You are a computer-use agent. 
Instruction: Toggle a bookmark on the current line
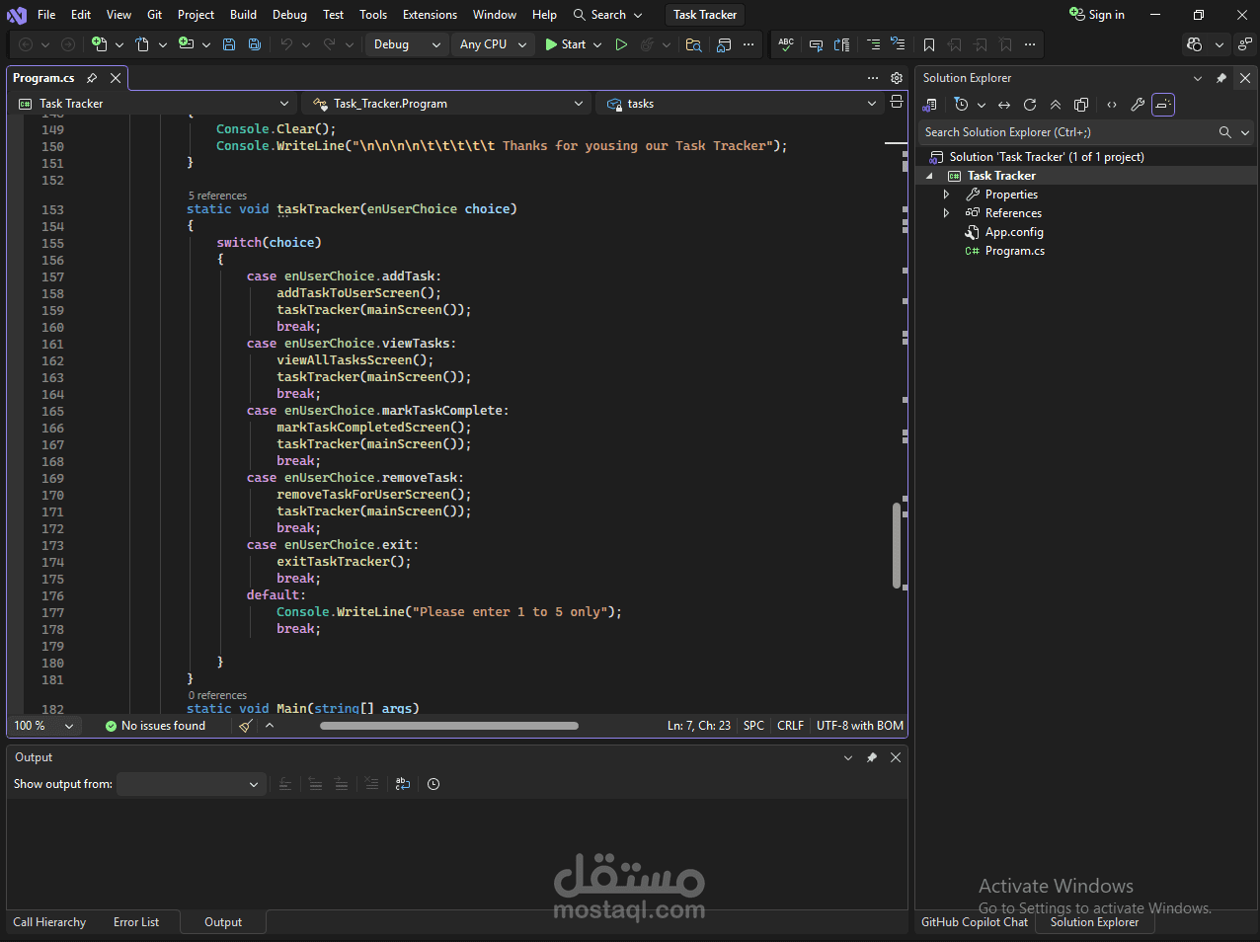(929, 44)
